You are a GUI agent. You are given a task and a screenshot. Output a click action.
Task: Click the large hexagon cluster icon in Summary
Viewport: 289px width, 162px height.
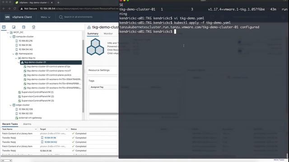click(x=95, y=47)
